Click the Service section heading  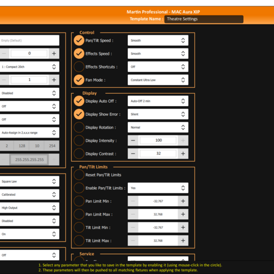[87, 254]
